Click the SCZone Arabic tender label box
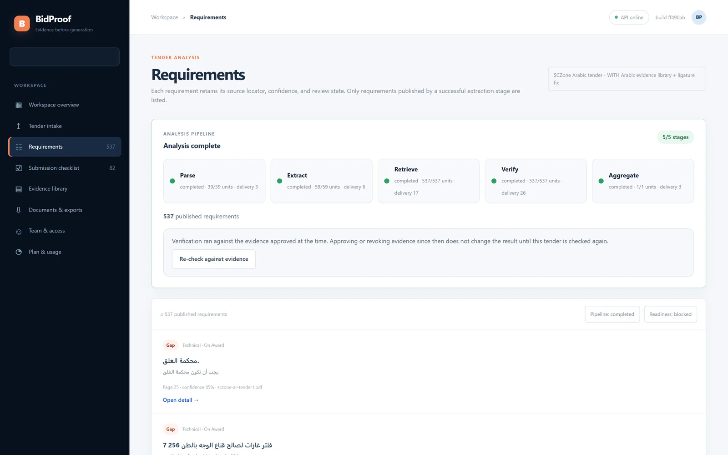 pyautogui.click(x=627, y=79)
